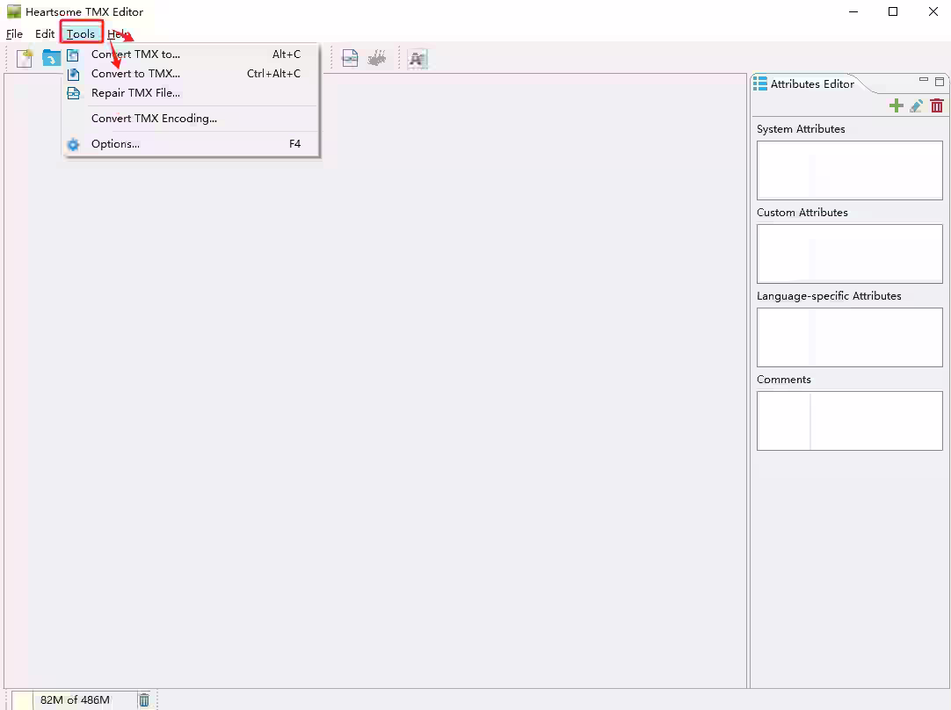Click the pencil edit icon in Attributes Editor
Image resolution: width=951 pixels, height=710 pixels.
pyautogui.click(x=917, y=105)
